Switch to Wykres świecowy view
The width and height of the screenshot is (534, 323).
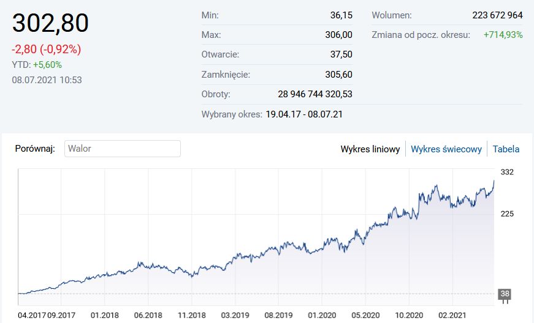point(446,149)
